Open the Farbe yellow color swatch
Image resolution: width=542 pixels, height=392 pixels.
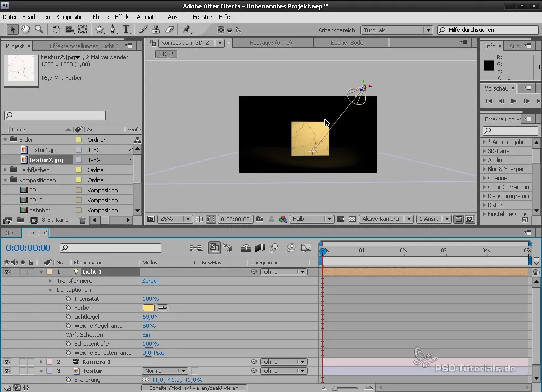(149, 308)
